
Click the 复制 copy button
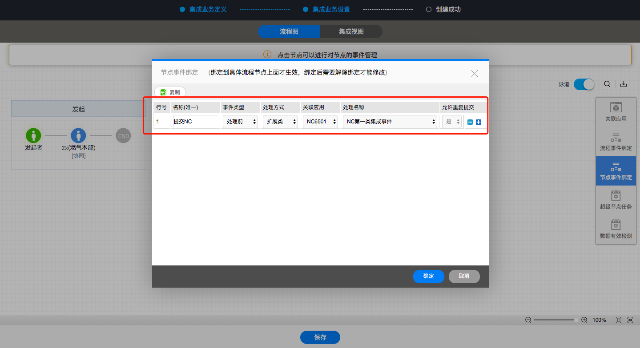point(170,92)
